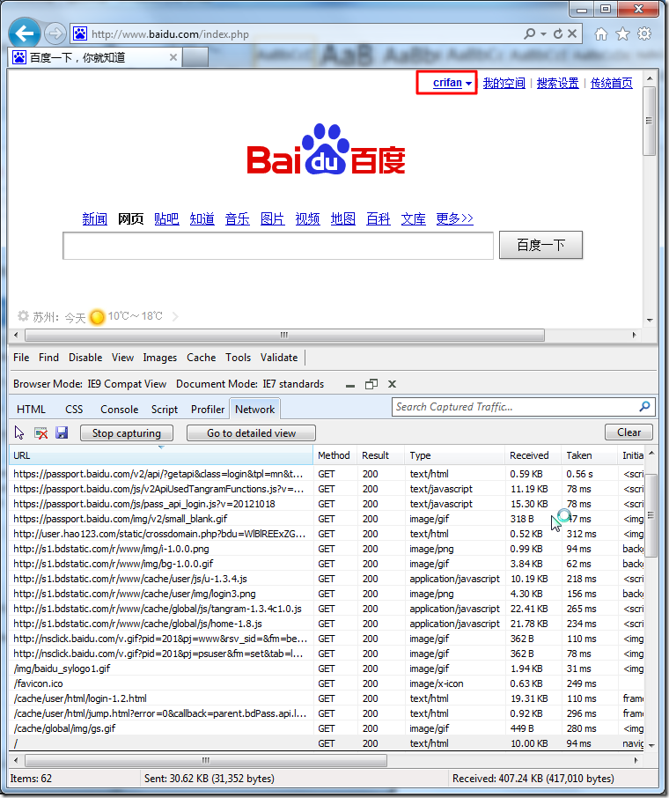The width and height of the screenshot is (669, 798).
Task: Close the developer tools pane
Action: point(392,384)
